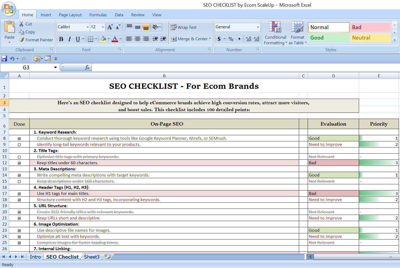Click the Increase Font Size icon
Viewport: 400px width, 268px height.
click(x=110, y=27)
